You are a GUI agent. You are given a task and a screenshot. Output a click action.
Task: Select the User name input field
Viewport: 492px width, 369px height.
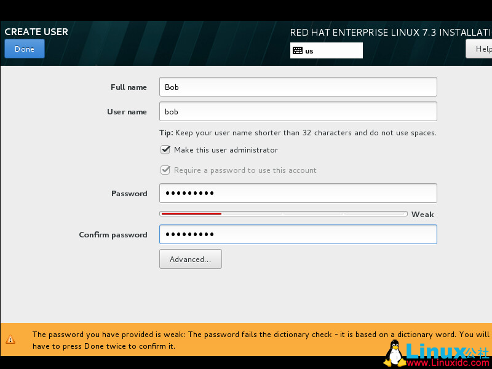click(x=298, y=111)
